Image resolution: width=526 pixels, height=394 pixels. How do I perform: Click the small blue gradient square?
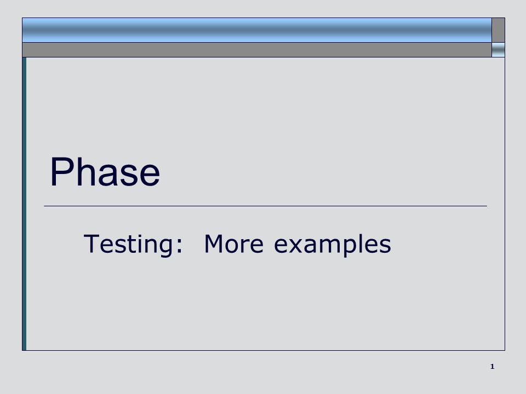(498, 50)
